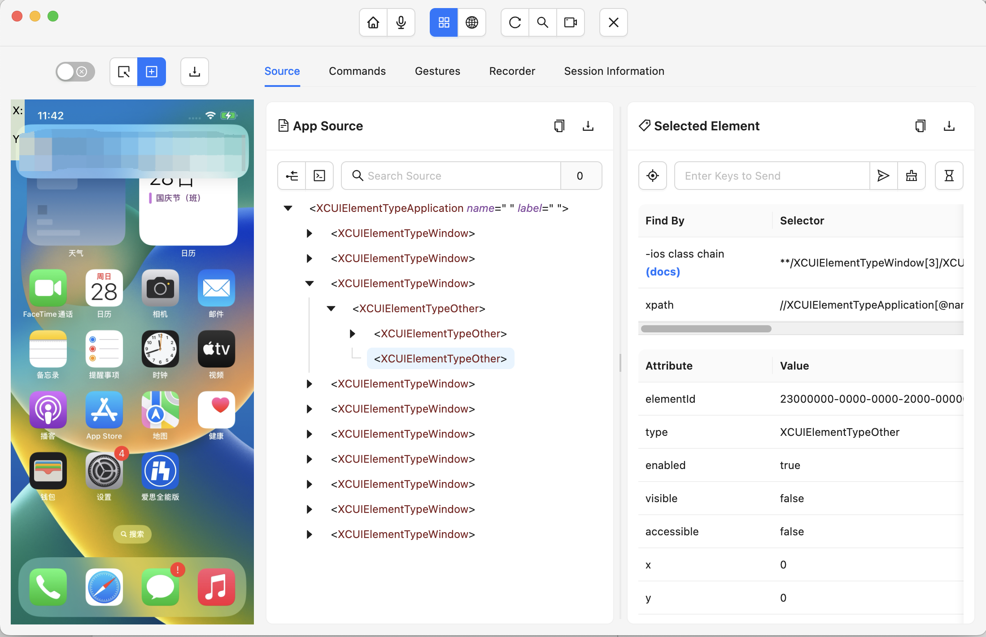Toggle the element handles switch
The width and height of the screenshot is (986, 637).
coord(75,72)
